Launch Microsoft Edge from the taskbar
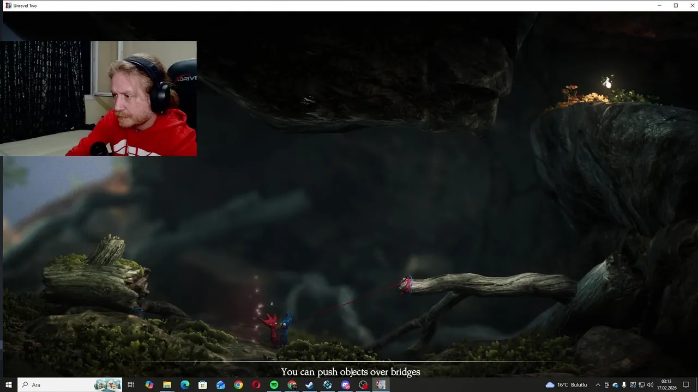Image resolution: width=698 pixels, height=392 pixels. click(185, 385)
